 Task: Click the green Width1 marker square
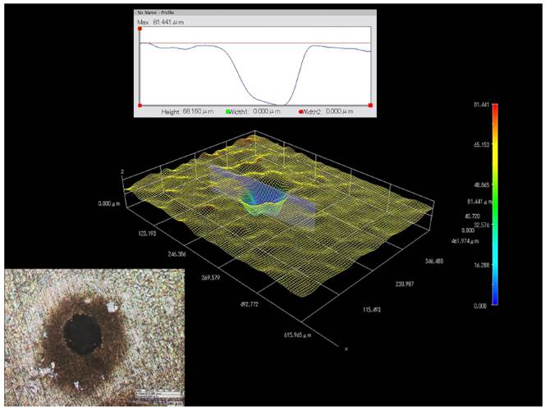(x=229, y=111)
